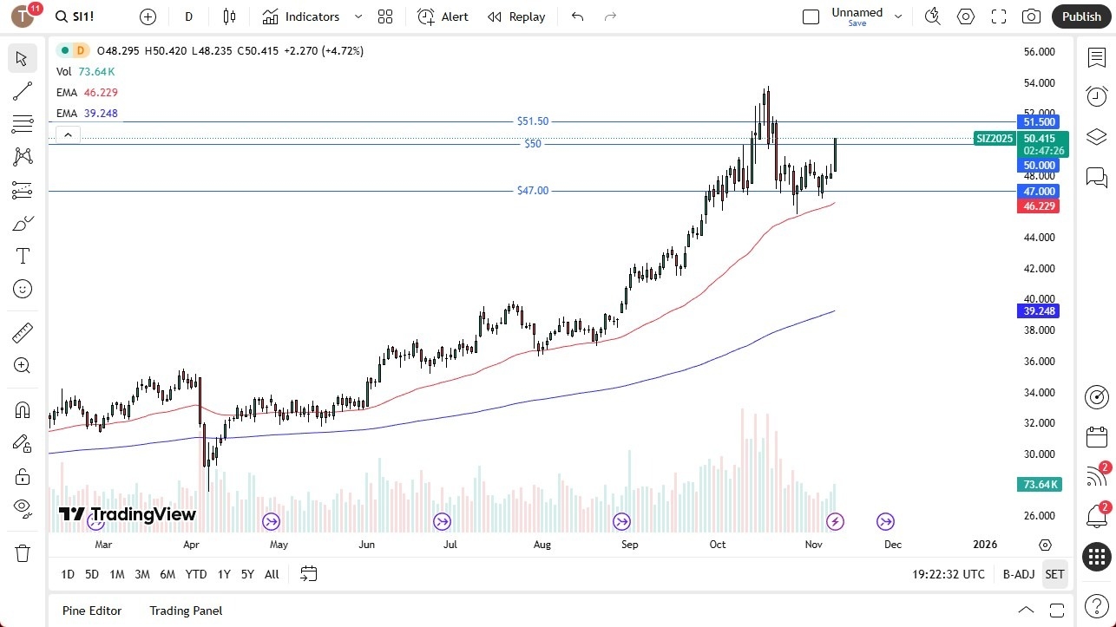This screenshot has height=627, width=1116.
Task: Toggle B-ADJ back-adjustment in the status bar
Action: [1018, 573]
